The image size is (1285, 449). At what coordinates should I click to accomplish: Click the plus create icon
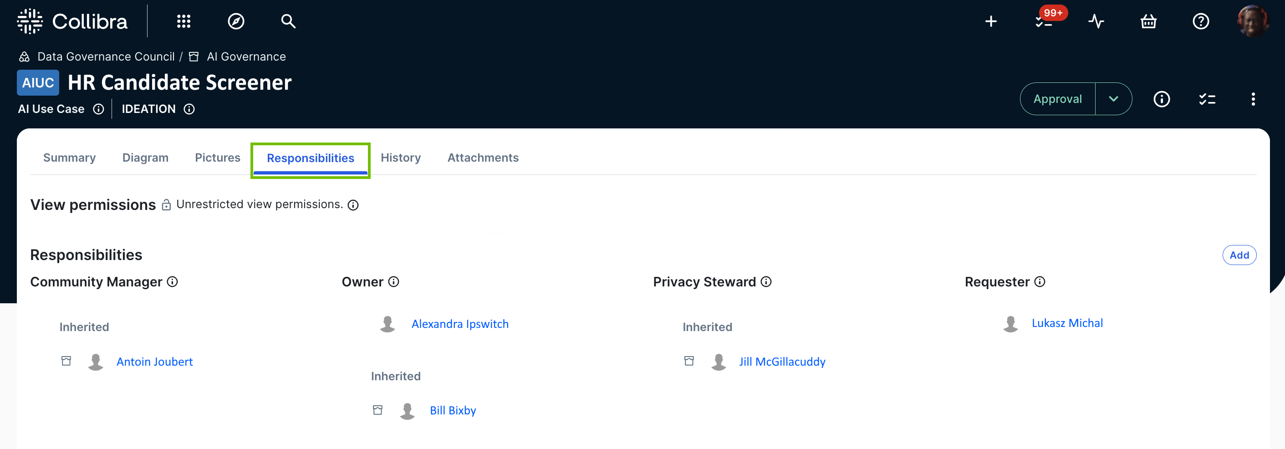click(x=991, y=21)
